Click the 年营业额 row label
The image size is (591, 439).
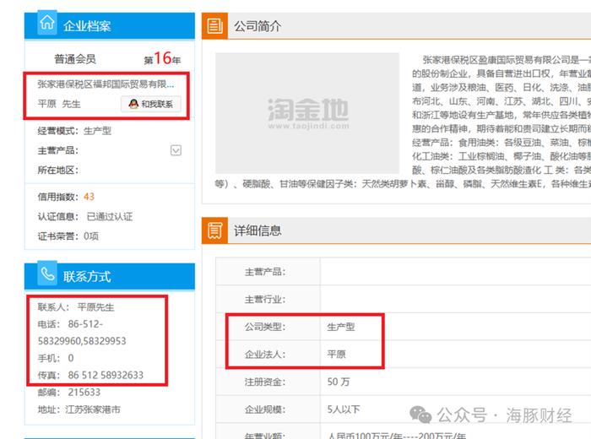(x=265, y=436)
